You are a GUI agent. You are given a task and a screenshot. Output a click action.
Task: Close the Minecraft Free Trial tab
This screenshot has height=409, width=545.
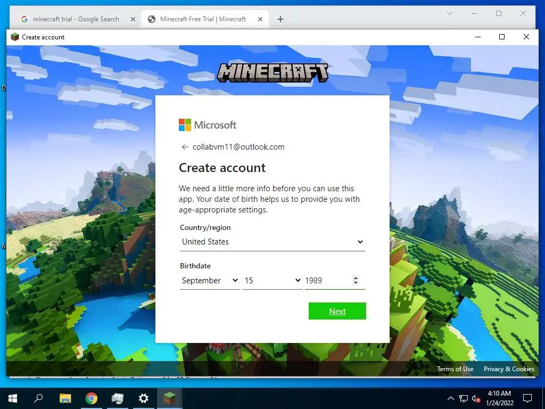click(x=260, y=20)
